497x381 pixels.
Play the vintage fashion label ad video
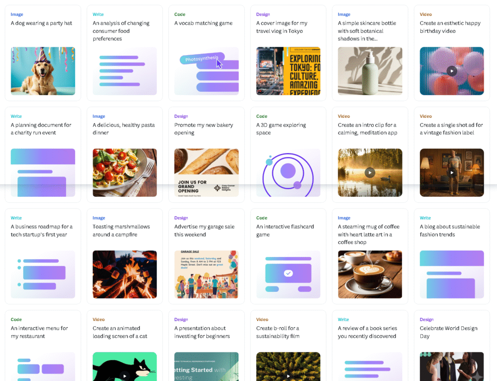click(x=451, y=173)
